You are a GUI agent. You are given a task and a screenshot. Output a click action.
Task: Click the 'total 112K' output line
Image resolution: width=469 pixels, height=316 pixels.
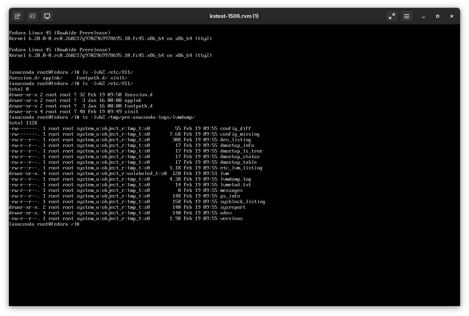(x=23, y=123)
